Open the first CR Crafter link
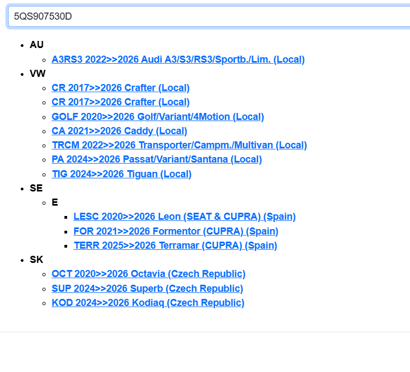This screenshot has width=410, height=372. pos(120,88)
